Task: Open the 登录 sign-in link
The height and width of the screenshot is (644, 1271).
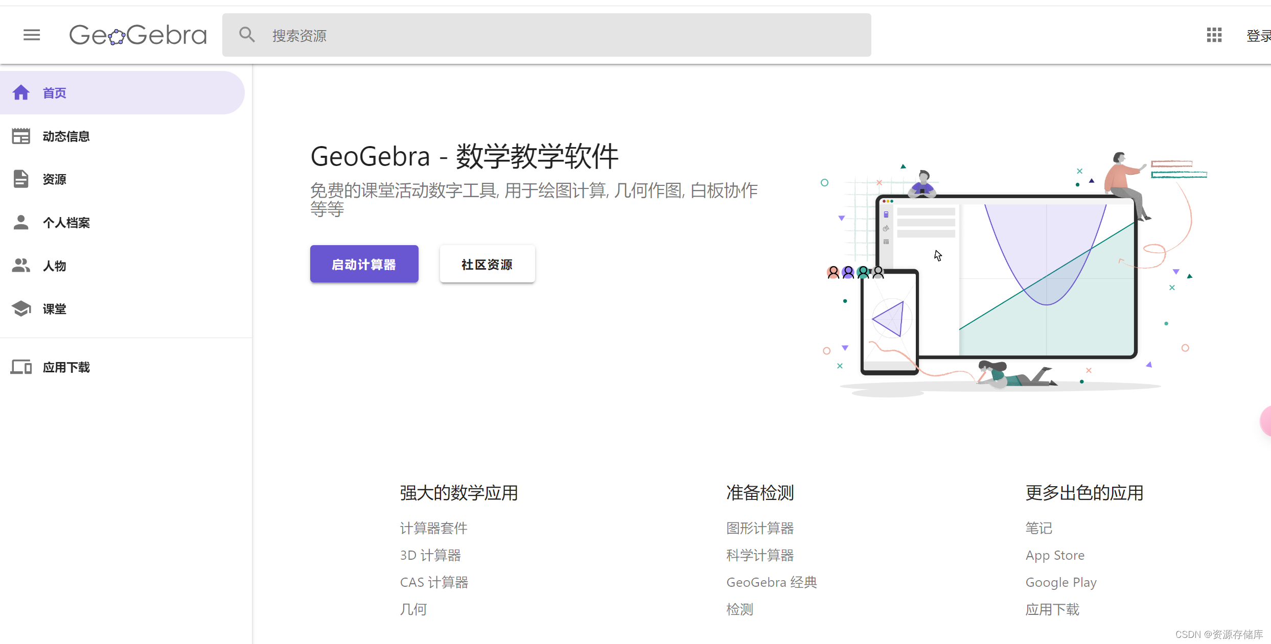Action: (x=1258, y=36)
